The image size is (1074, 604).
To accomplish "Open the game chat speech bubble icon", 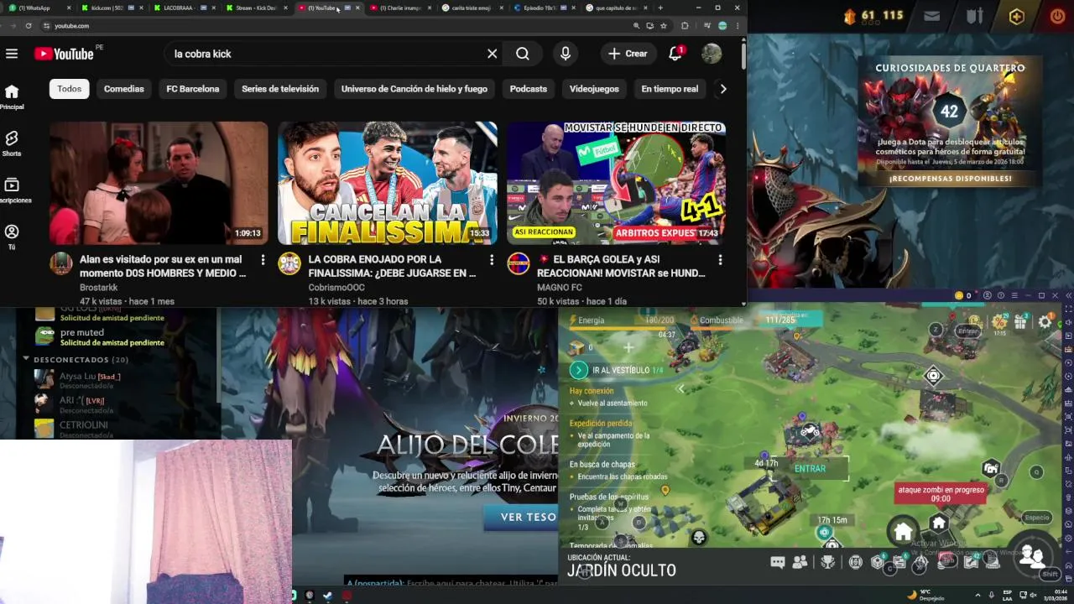I will click(777, 563).
